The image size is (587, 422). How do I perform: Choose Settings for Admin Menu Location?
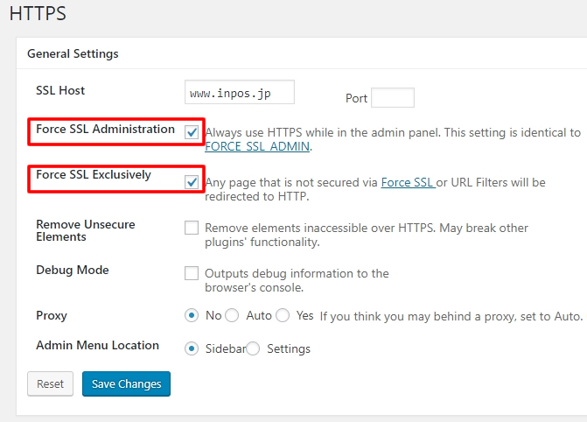(x=253, y=348)
